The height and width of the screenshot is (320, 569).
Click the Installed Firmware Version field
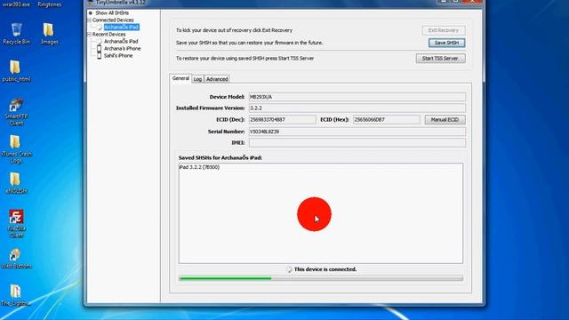pos(357,108)
